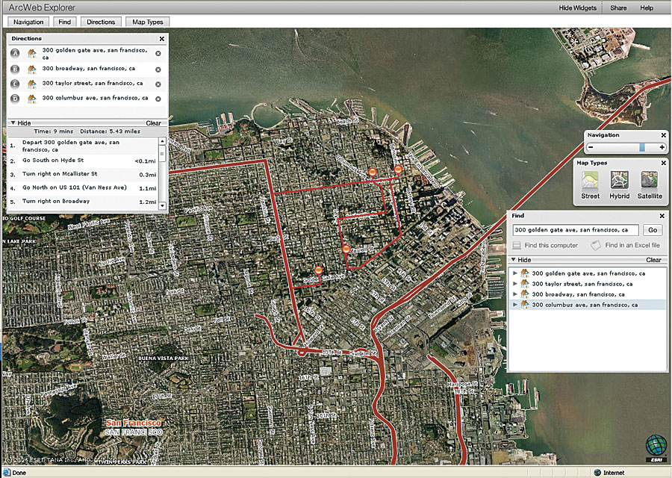This screenshot has width=672, height=478.
Task: Expand 300 golden gate ave find result
Action: pyautogui.click(x=515, y=273)
